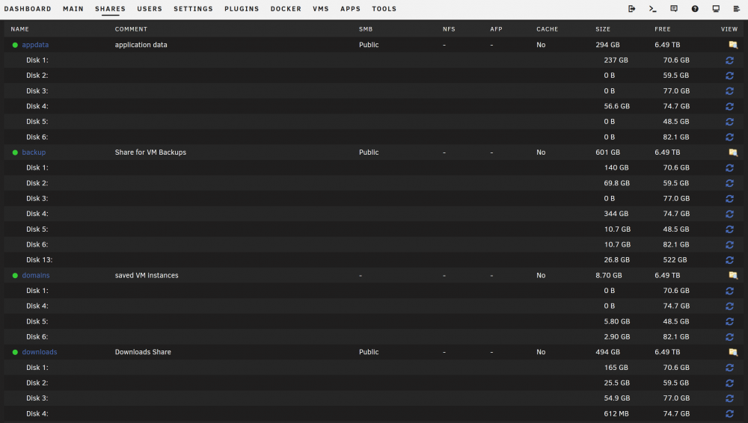Click refresh icon on Disk 13 row

[729, 260]
